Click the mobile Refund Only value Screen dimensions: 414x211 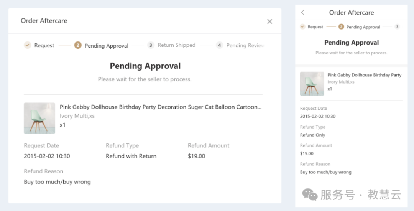click(312, 135)
